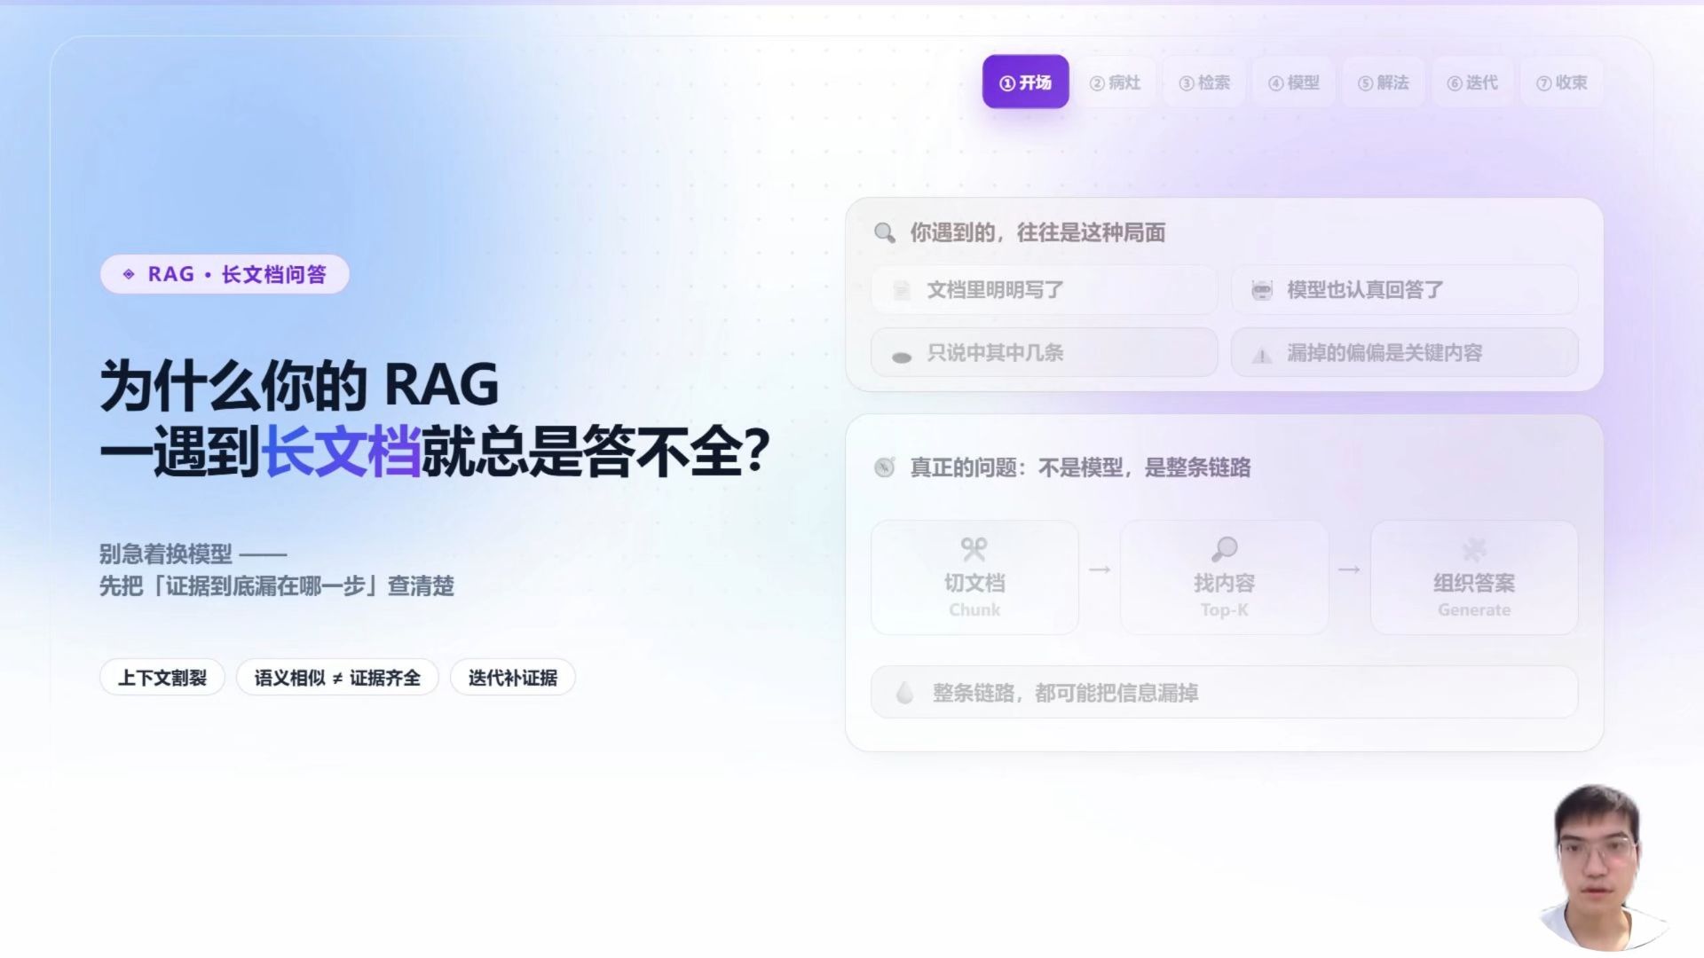Click the puzzle icon above 组织答案

pos(1474,549)
